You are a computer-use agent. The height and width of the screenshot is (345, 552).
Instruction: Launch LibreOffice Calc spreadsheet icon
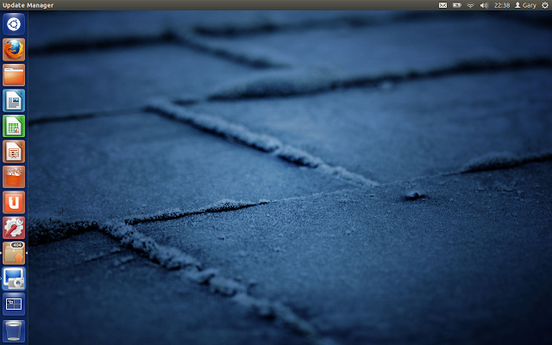click(14, 126)
